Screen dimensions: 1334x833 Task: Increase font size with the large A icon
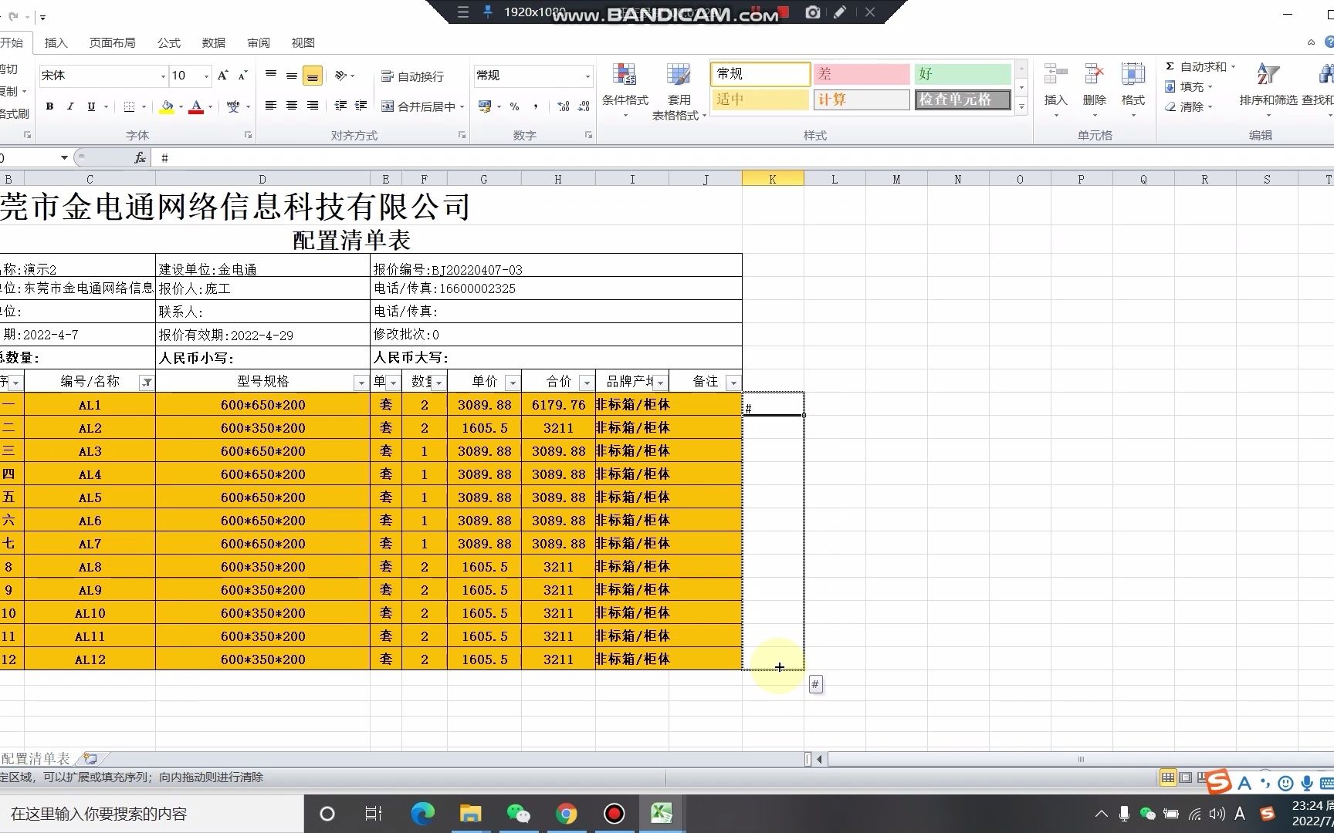(x=222, y=76)
